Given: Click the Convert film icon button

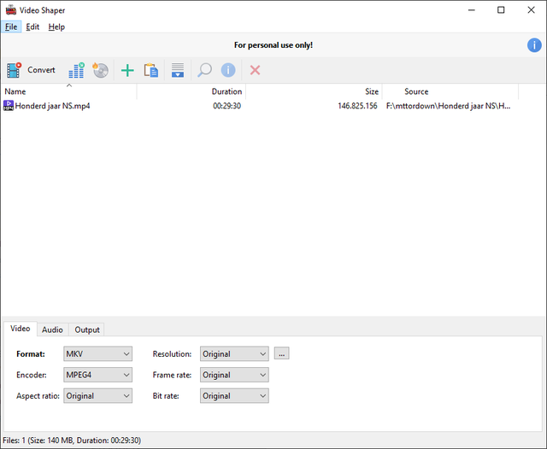Looking at the screenshot, I should [31, 70].
